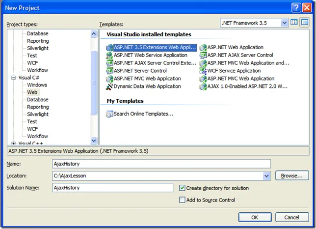
Task: Click WCF Service Application label
Action: (x=234, y=71)
